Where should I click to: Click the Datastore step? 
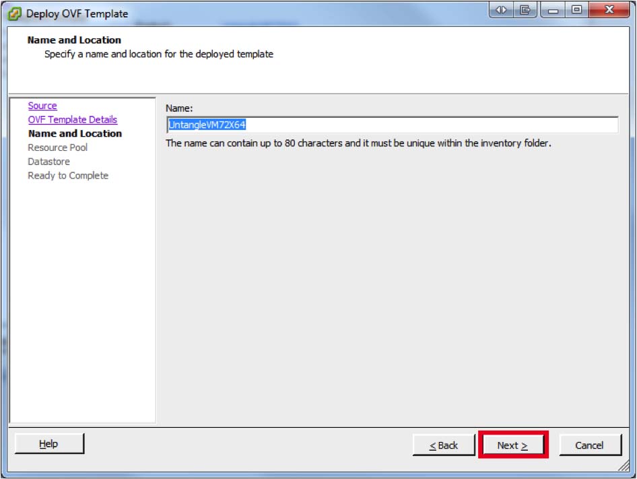[48, 162]
